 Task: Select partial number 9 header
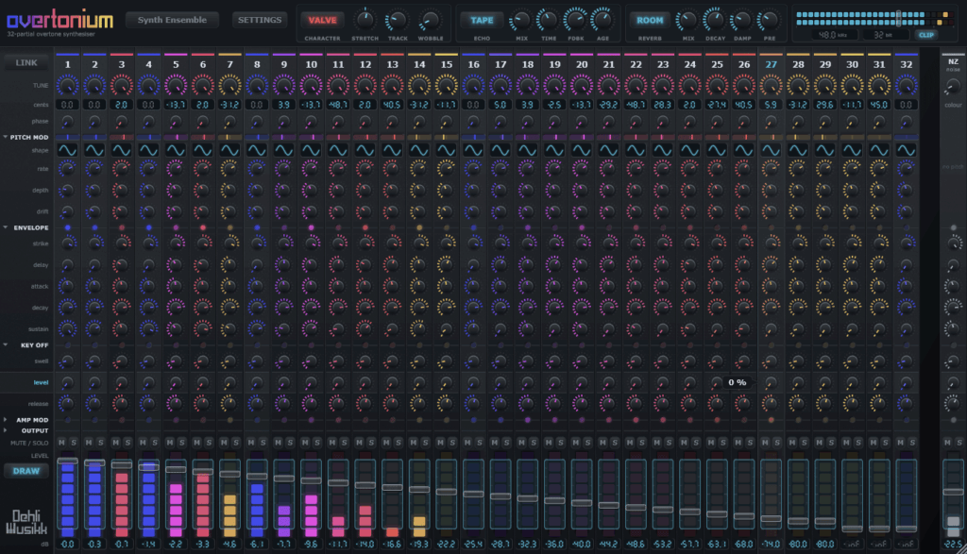(283, 64)
